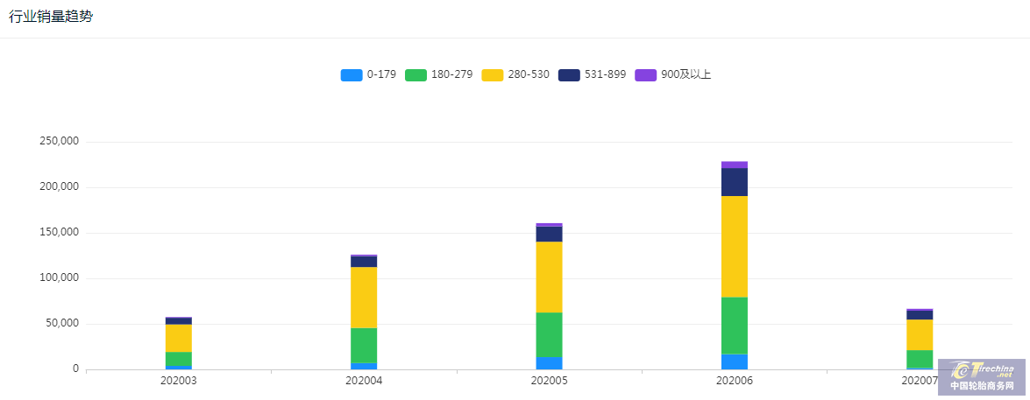Click the purple top of the 202006 bar
Viewport: 1030px width, 400px height.
[x=735, y=165]
